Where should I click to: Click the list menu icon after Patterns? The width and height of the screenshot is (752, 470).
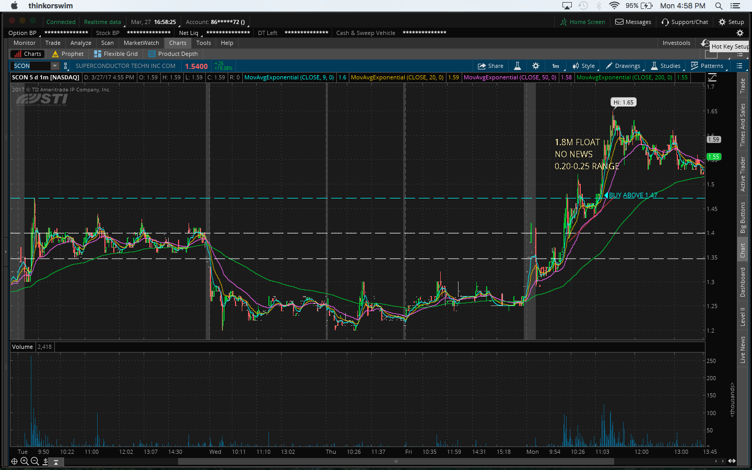pos(739,66)
